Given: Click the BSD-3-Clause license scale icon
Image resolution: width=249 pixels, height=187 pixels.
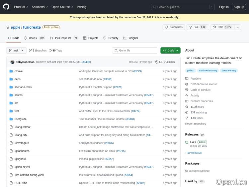Looking at the screenshot, I should point(187,84).
